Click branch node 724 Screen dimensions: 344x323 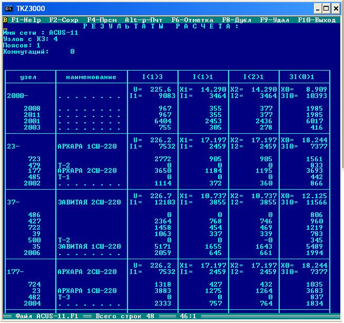click(34, 284)
